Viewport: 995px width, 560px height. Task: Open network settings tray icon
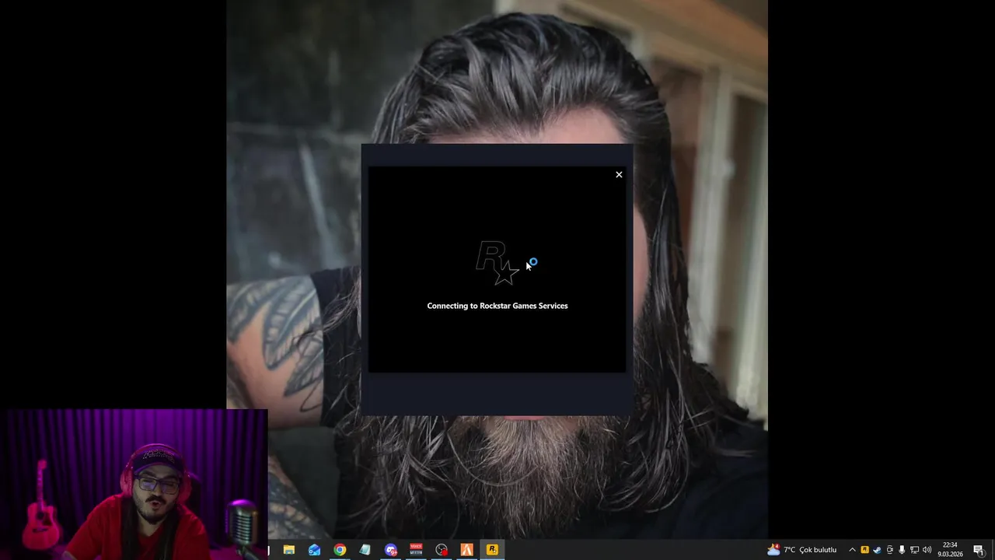click(x=914, y=550)
